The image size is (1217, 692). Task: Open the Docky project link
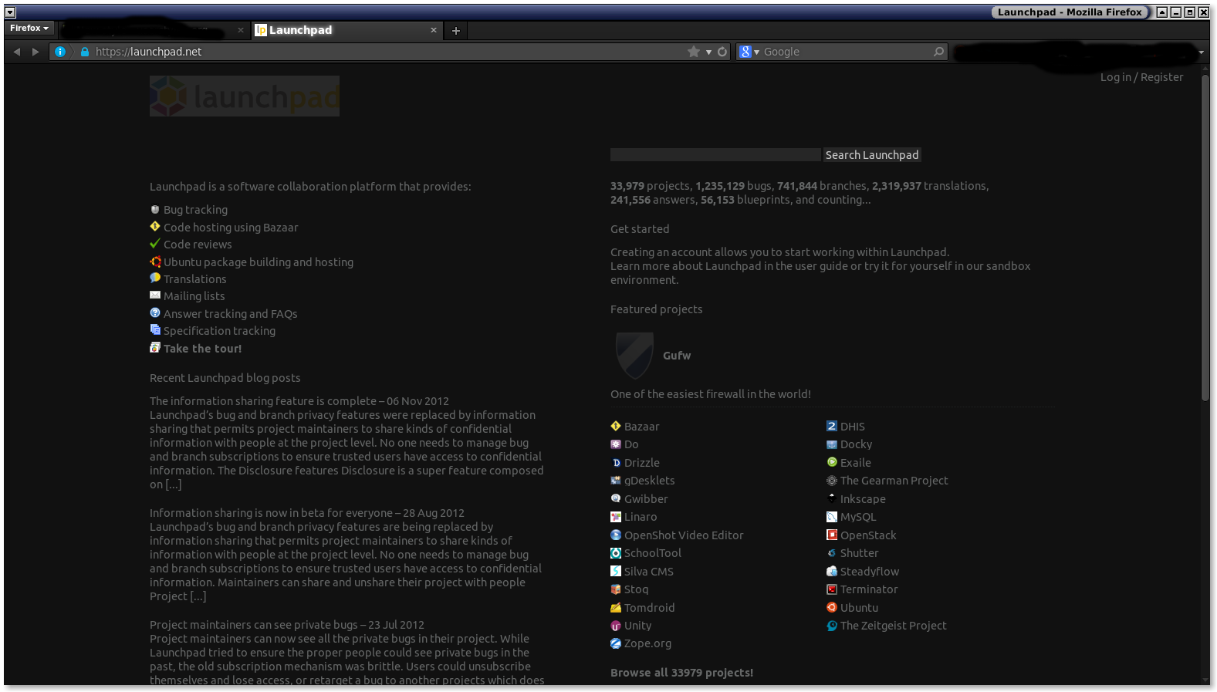coord(857,444)
